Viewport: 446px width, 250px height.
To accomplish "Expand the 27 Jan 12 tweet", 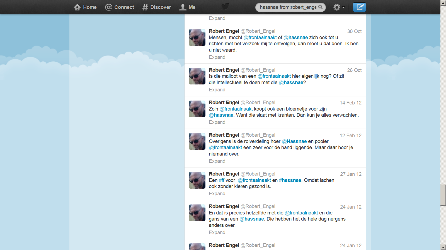I will point(217,194).
